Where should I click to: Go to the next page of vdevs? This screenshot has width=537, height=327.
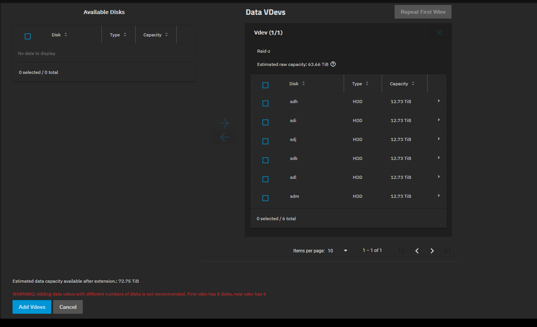(432, 251)
